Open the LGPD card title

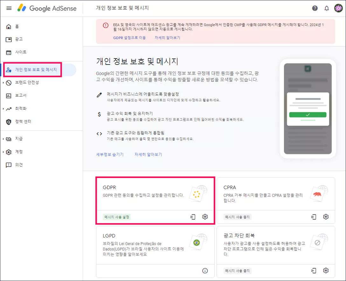coord(109,236)
